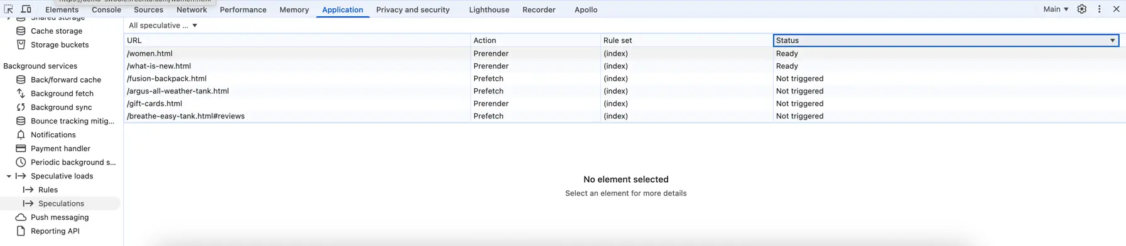This screenshot has height=246, width=1126.
Task: Click the Storage buckets icon
Action: point(21,44)
